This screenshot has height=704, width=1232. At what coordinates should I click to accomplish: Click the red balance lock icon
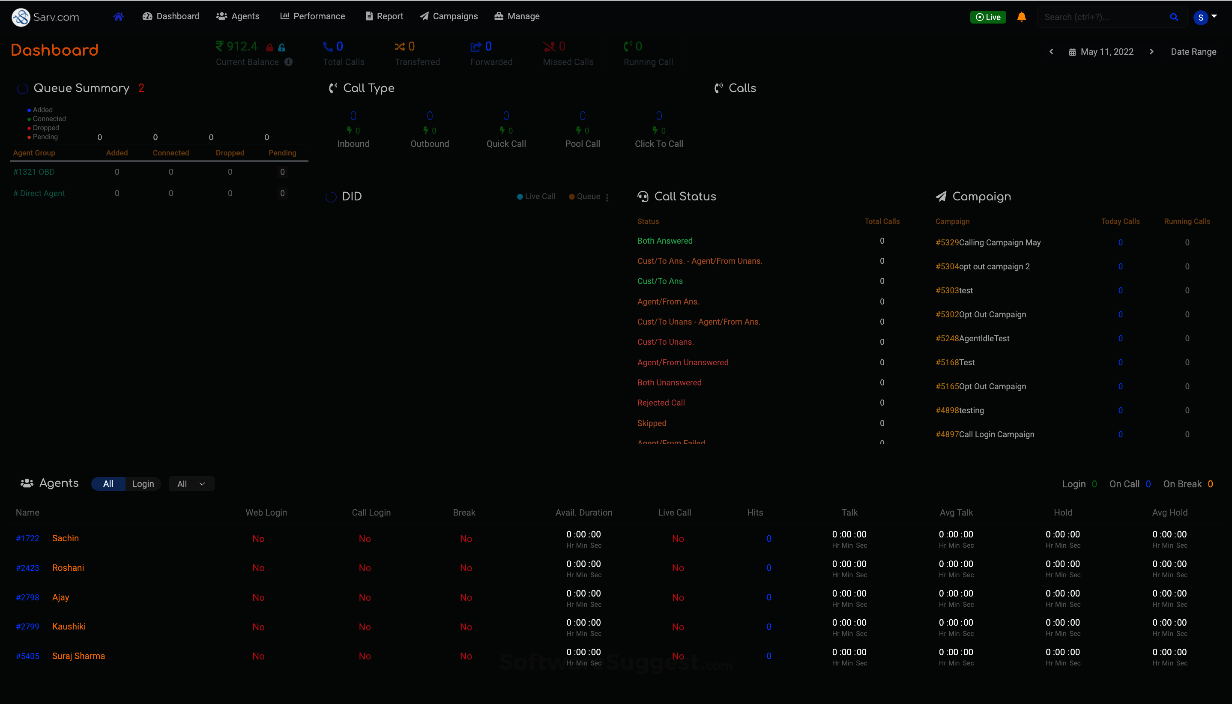tap(270, 48)
